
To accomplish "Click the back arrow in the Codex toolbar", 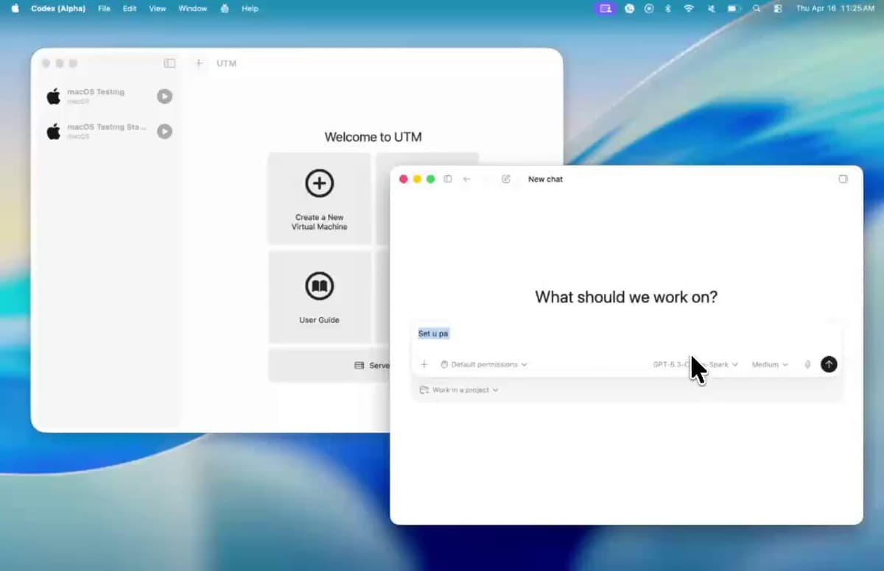I will tap(467, 179).
